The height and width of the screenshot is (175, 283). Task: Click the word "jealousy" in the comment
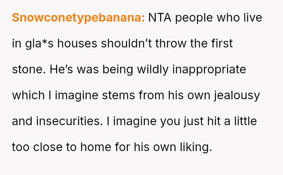click(237, 95)
